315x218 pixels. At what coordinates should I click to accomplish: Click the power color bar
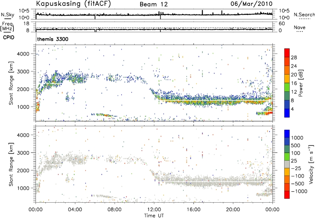point(287,83)
